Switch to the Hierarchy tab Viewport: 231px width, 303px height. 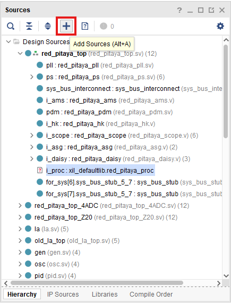click(x=22, y=294)
